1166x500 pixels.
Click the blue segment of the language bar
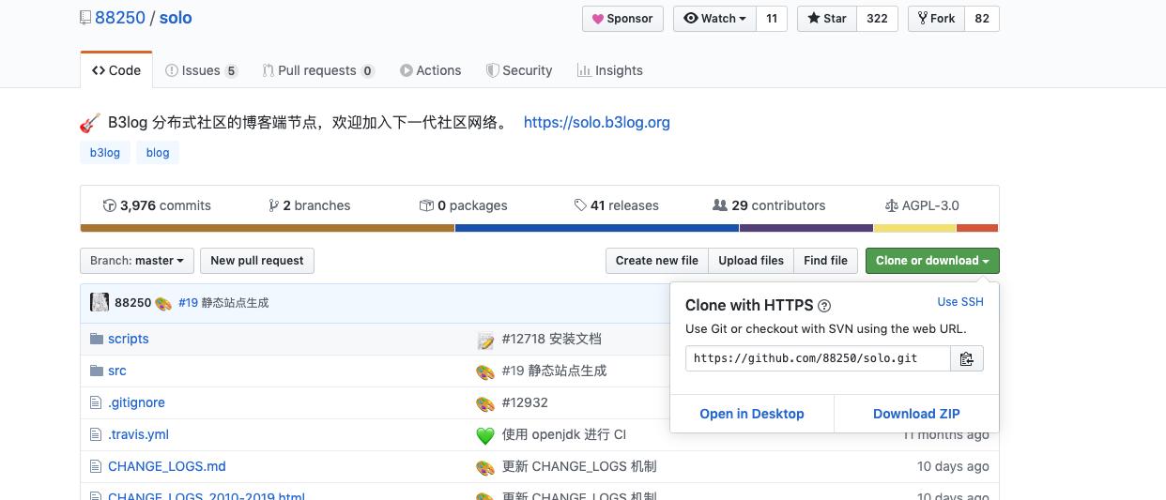pyautogui.click(x=596, y=228)
